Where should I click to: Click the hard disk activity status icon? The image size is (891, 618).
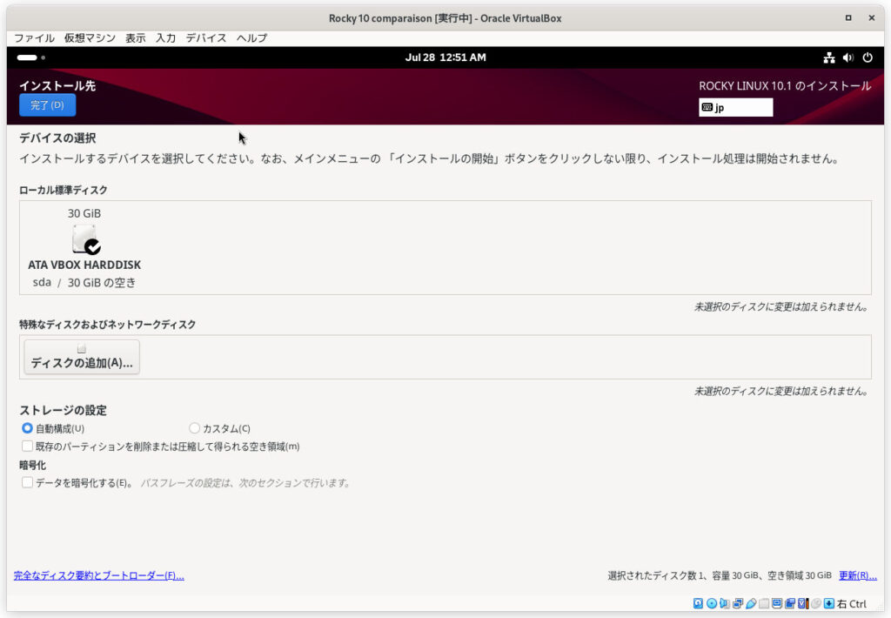698,603
